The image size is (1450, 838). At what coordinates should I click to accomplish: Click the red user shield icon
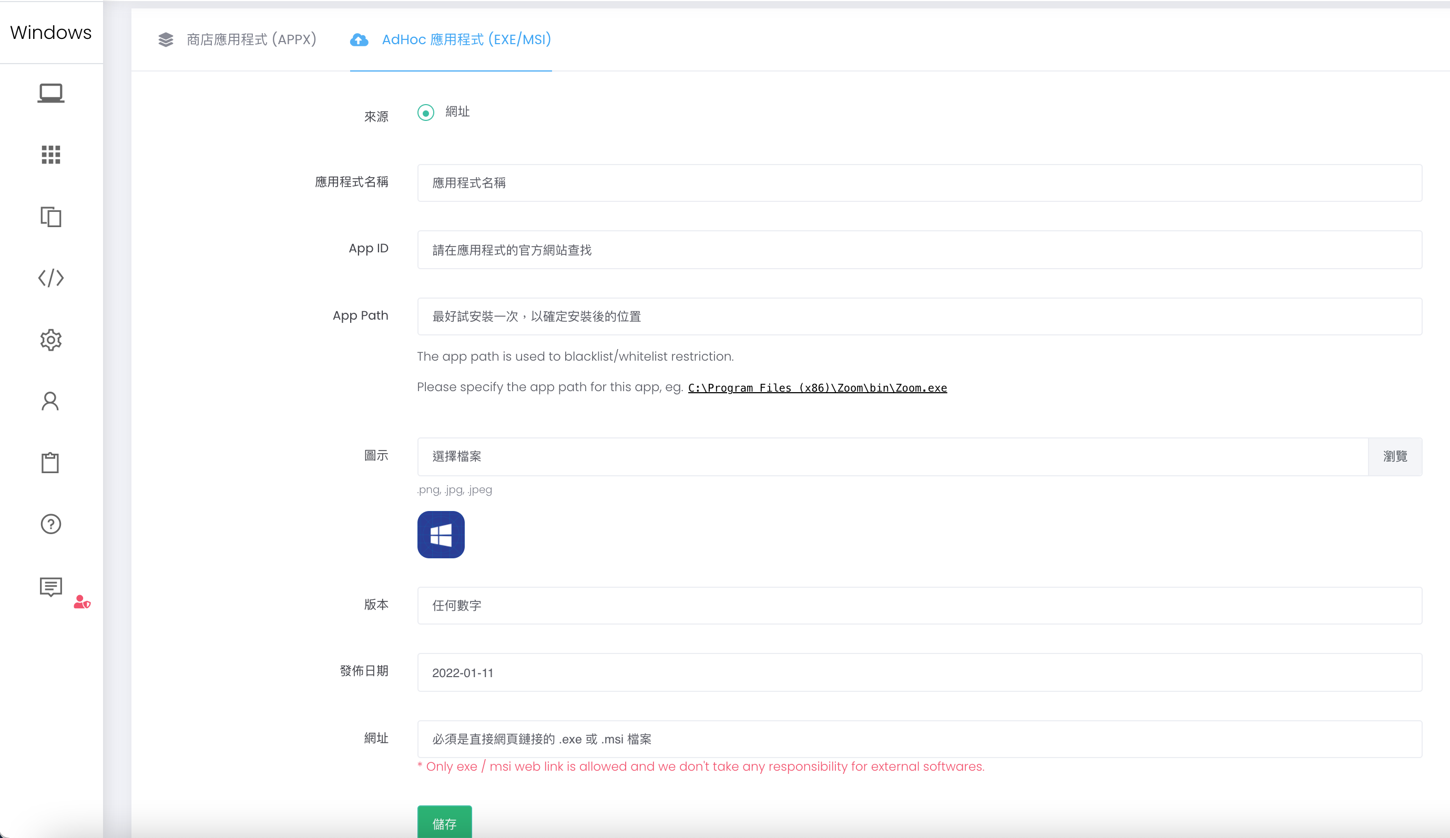[x=81, y=602]
